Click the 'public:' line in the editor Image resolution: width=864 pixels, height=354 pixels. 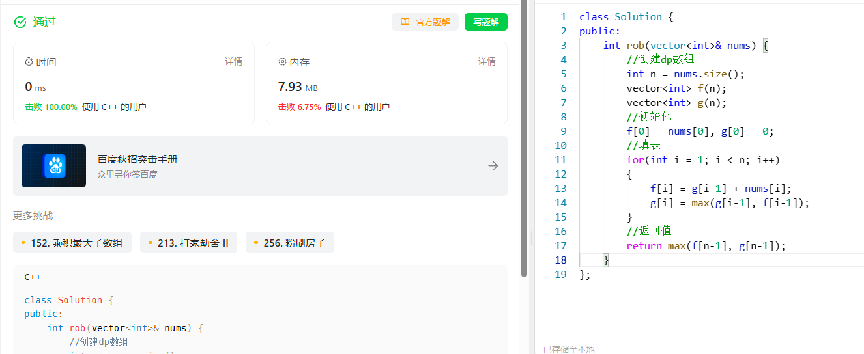(600, 31)
